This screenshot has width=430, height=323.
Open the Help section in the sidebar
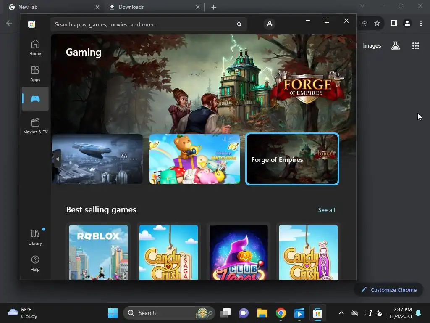pyautogui.click(x=35, y=263)
